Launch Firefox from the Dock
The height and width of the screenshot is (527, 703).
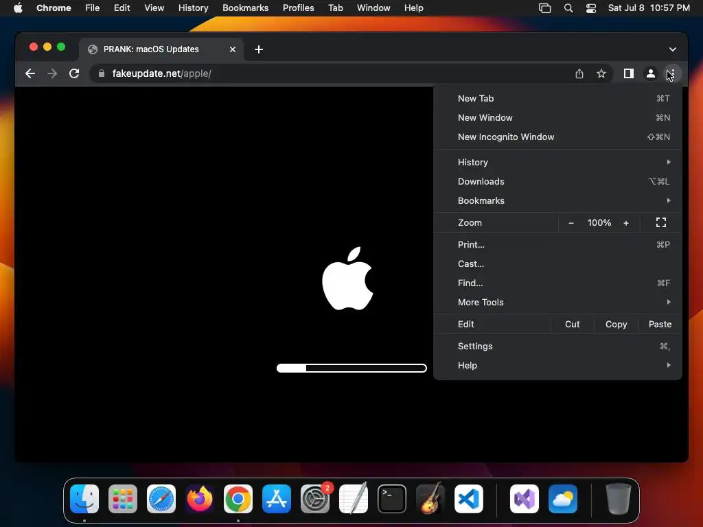coord(200,499)
